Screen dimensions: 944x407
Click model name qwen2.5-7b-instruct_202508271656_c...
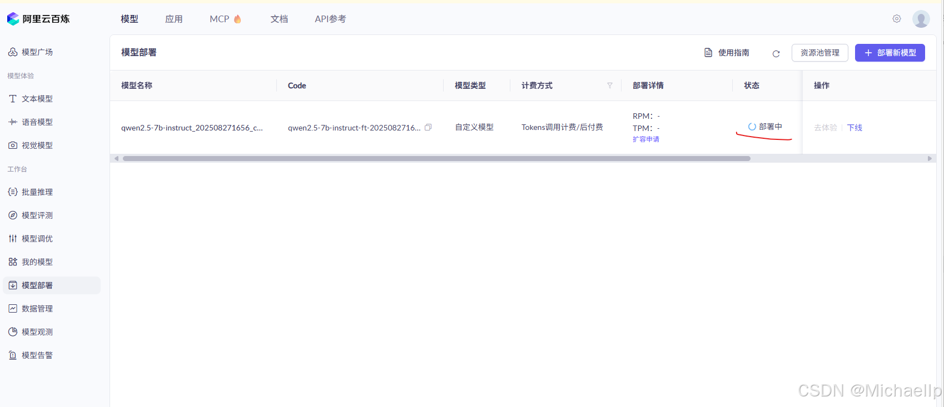click(x=192, y=128)
